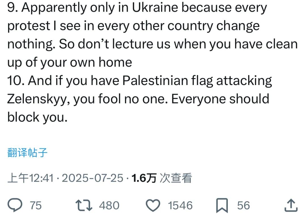The width and height of the screenshot is (306, 221).
Task: Click the 翻译帖子 translate post link
Action: coord(27,152)
